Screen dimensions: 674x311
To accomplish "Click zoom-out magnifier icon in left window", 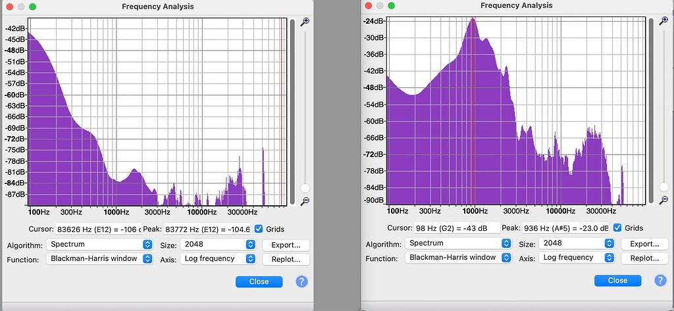I will pos(304,201).
